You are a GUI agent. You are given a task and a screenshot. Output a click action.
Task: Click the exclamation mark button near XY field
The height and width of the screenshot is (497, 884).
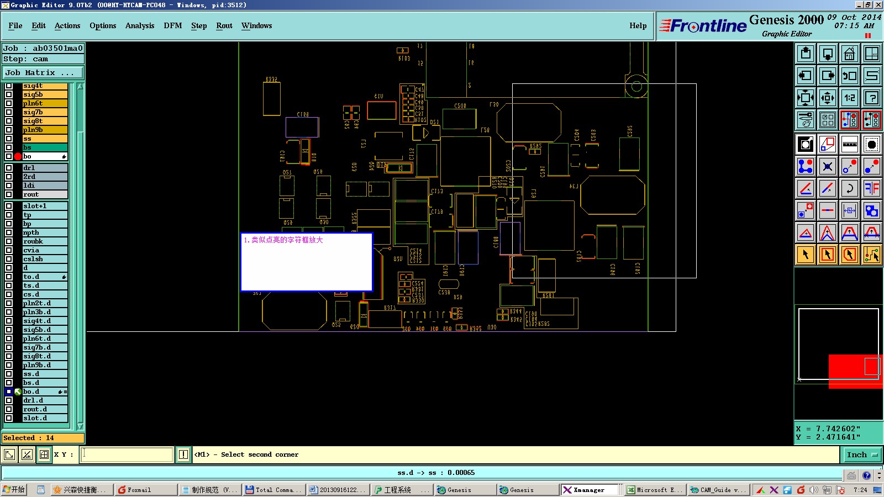coord(183,454)
